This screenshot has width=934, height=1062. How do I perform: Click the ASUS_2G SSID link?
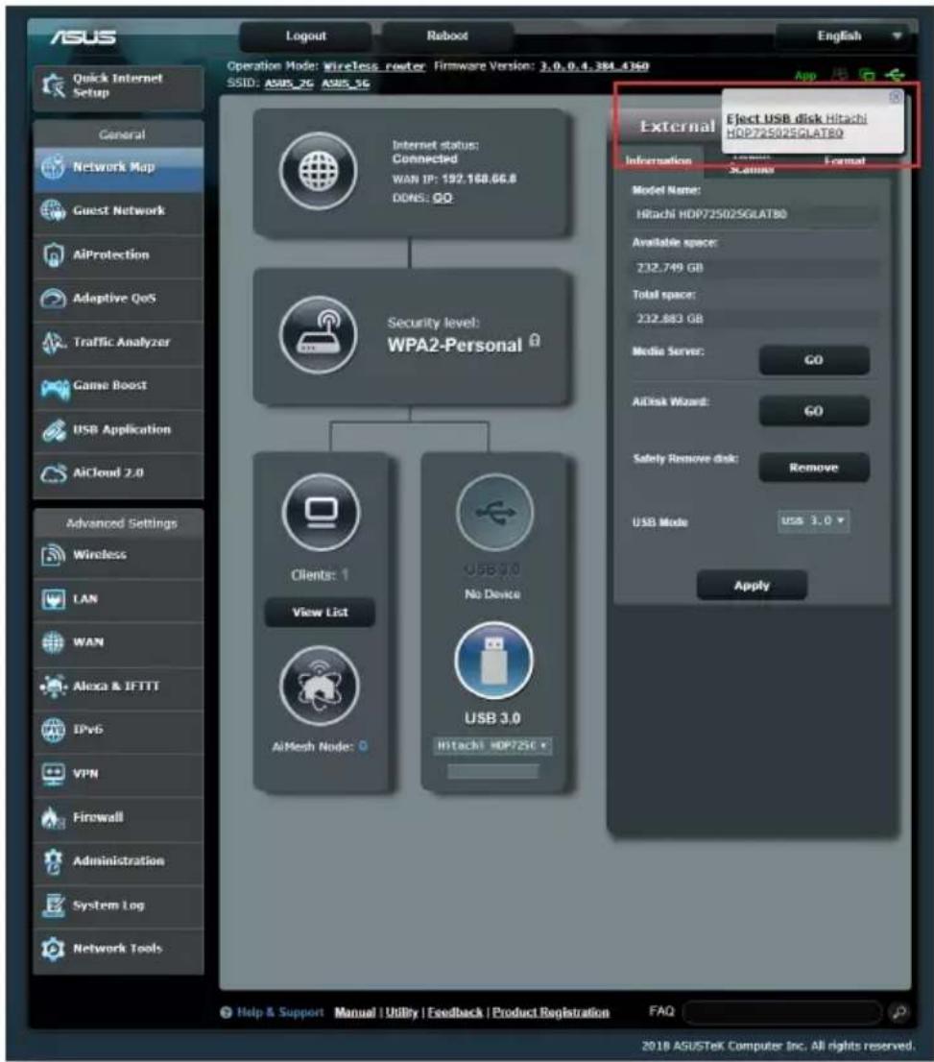pyautogui.click(x=289, y=84)
